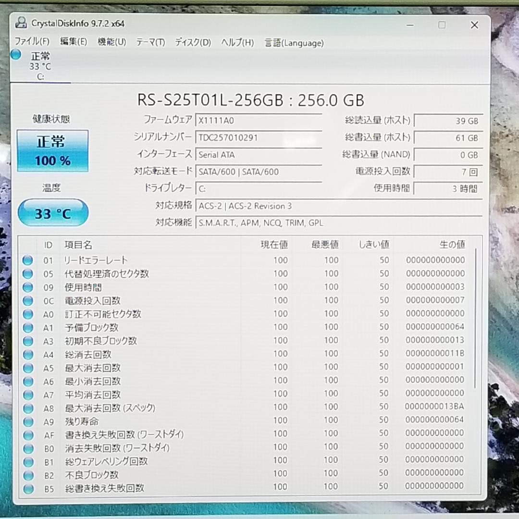Click status icon of row B5 総書き換え失敗回数
519x519 pixels.
coord(28,489)
